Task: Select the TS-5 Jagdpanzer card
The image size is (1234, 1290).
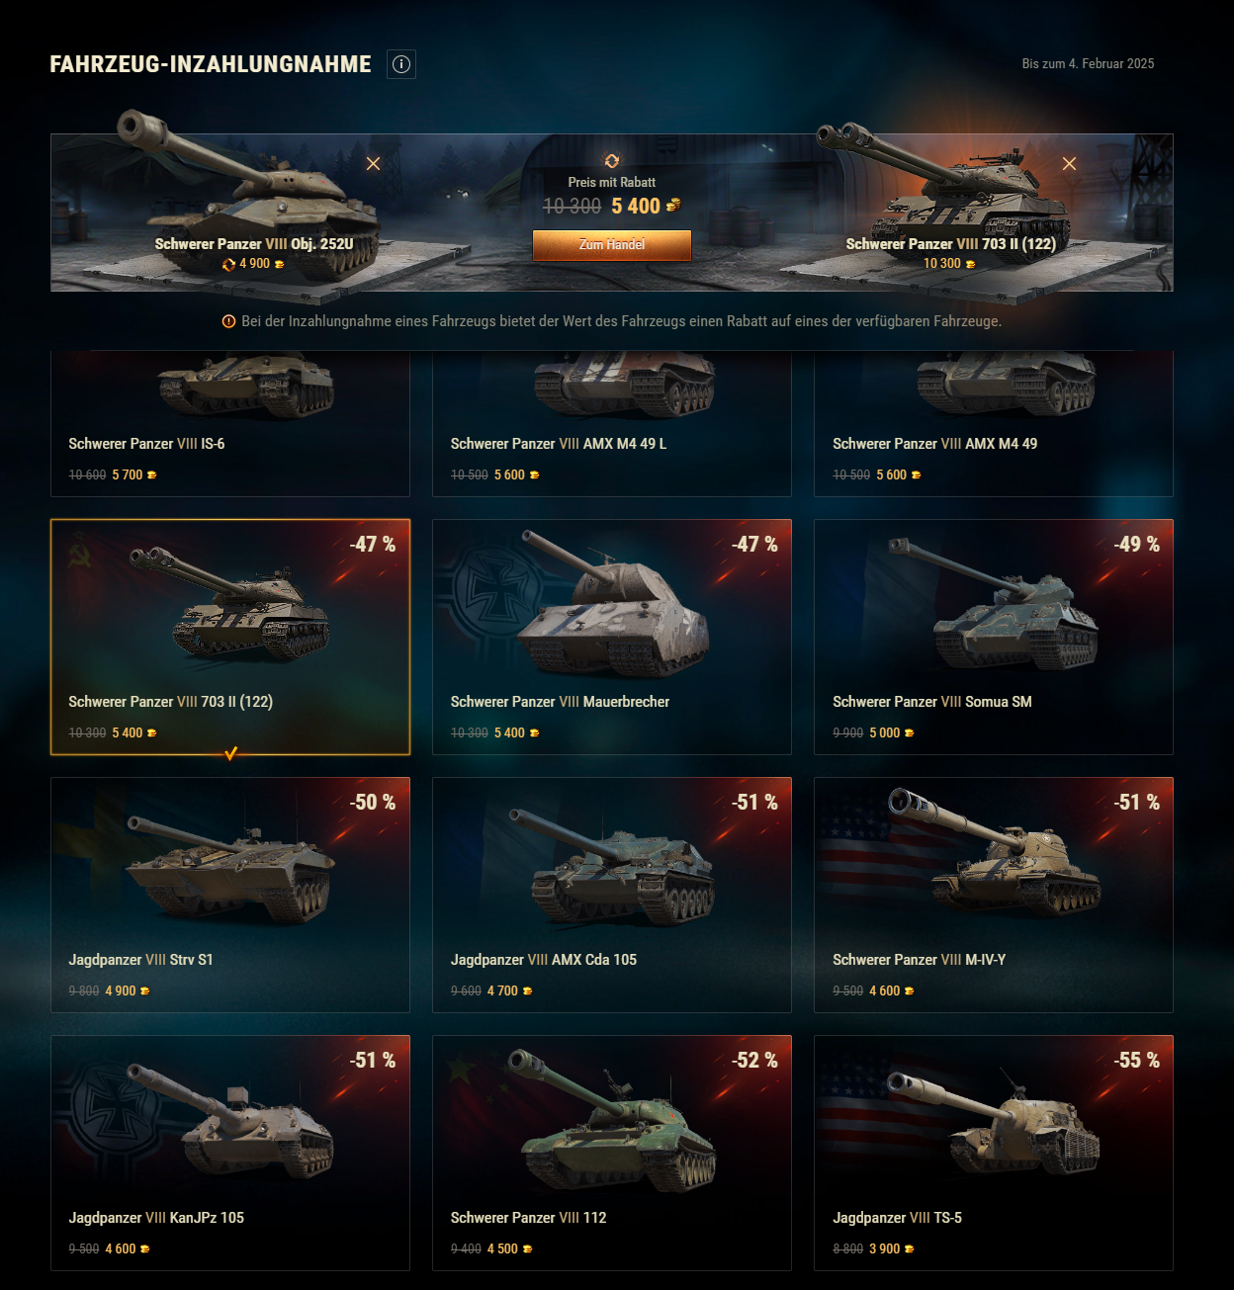Action: coord(994,1153)
